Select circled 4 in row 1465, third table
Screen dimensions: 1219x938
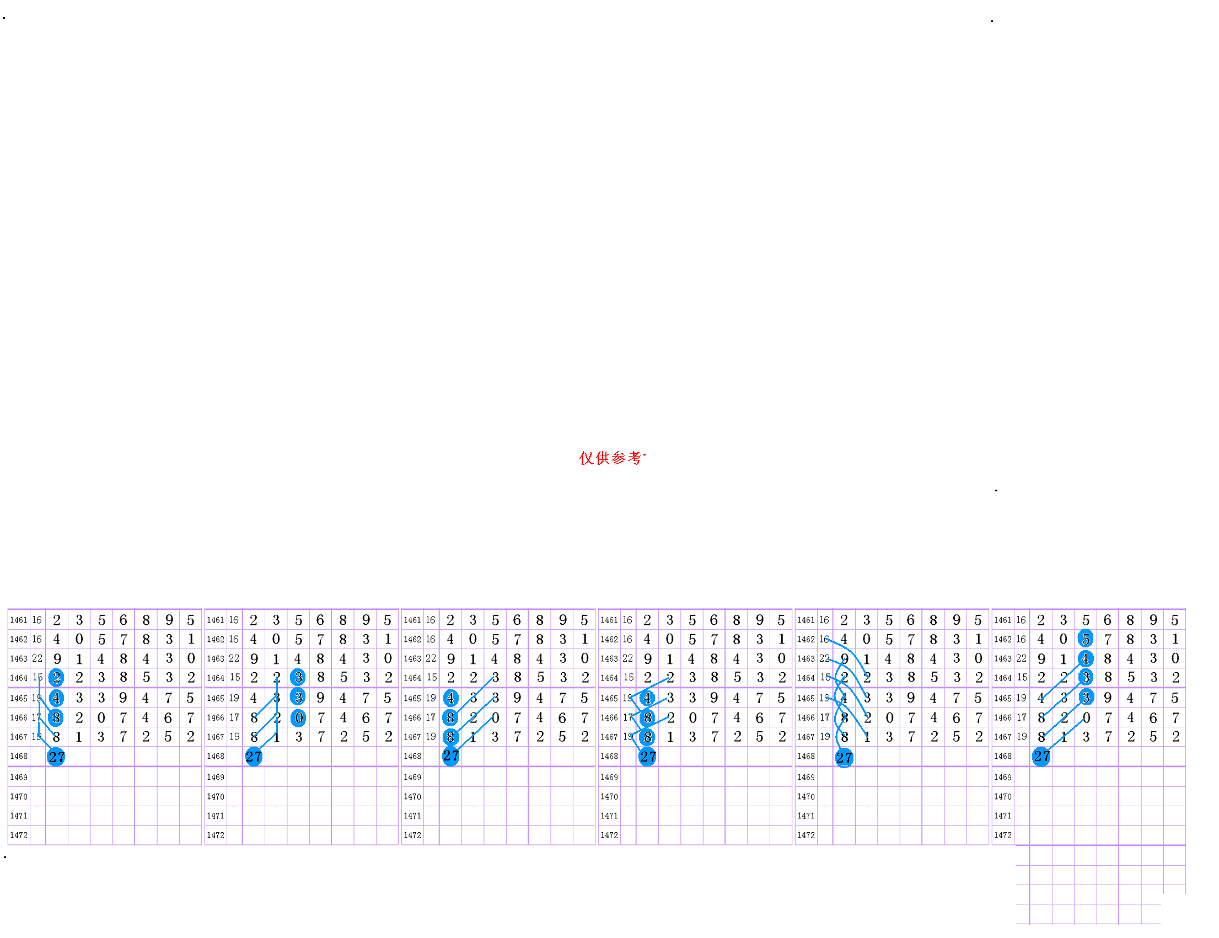[450, 698]
